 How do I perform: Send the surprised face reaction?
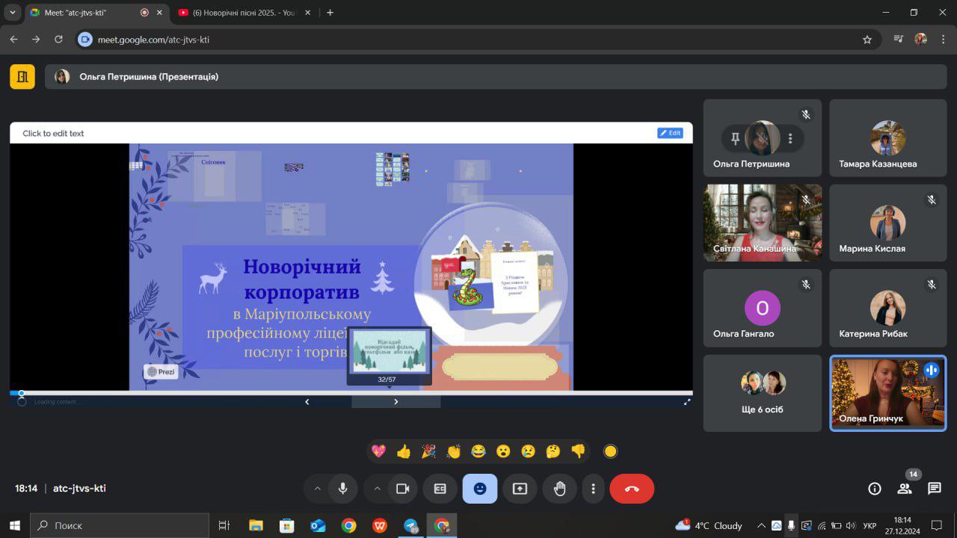(503, 451)
